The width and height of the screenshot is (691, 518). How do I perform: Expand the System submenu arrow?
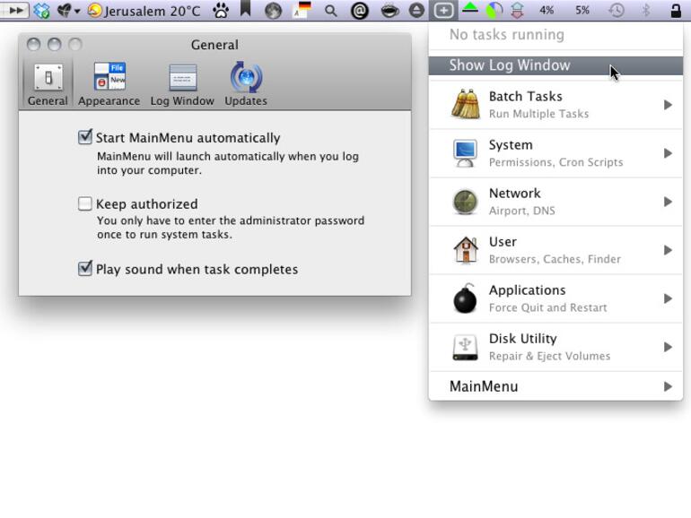(668, 153)
